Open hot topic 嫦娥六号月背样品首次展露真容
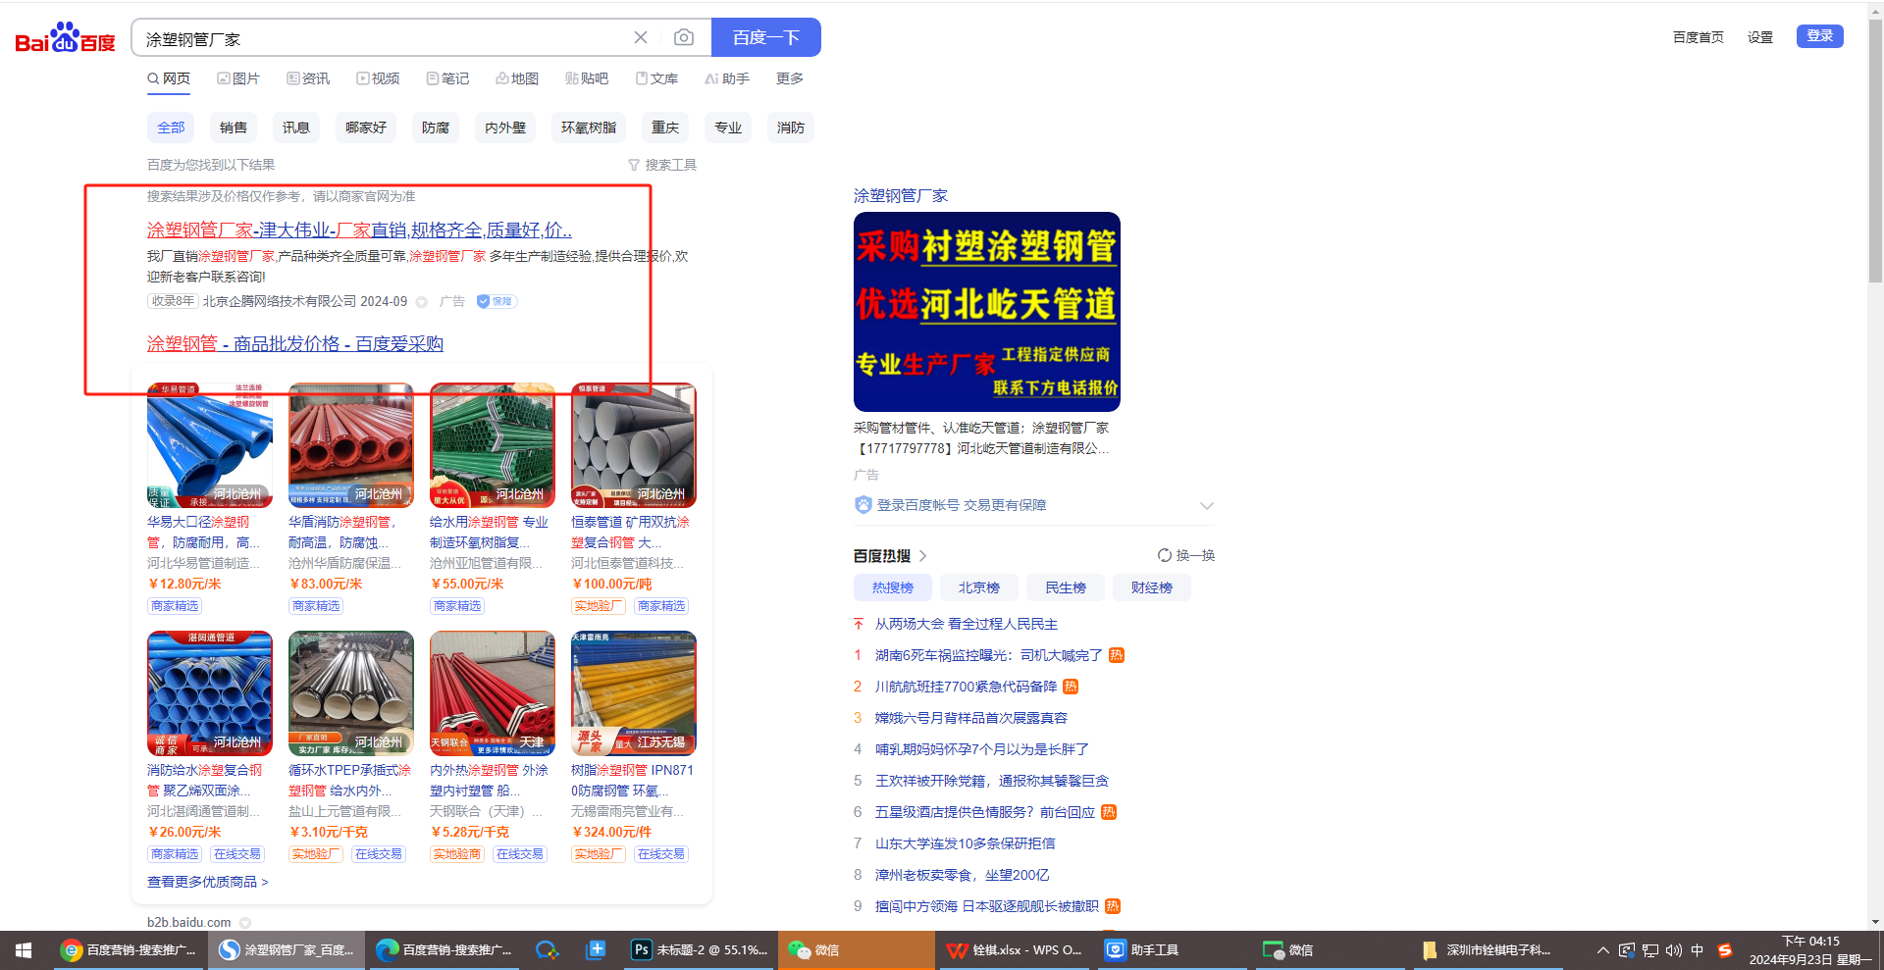 point(971,718)
